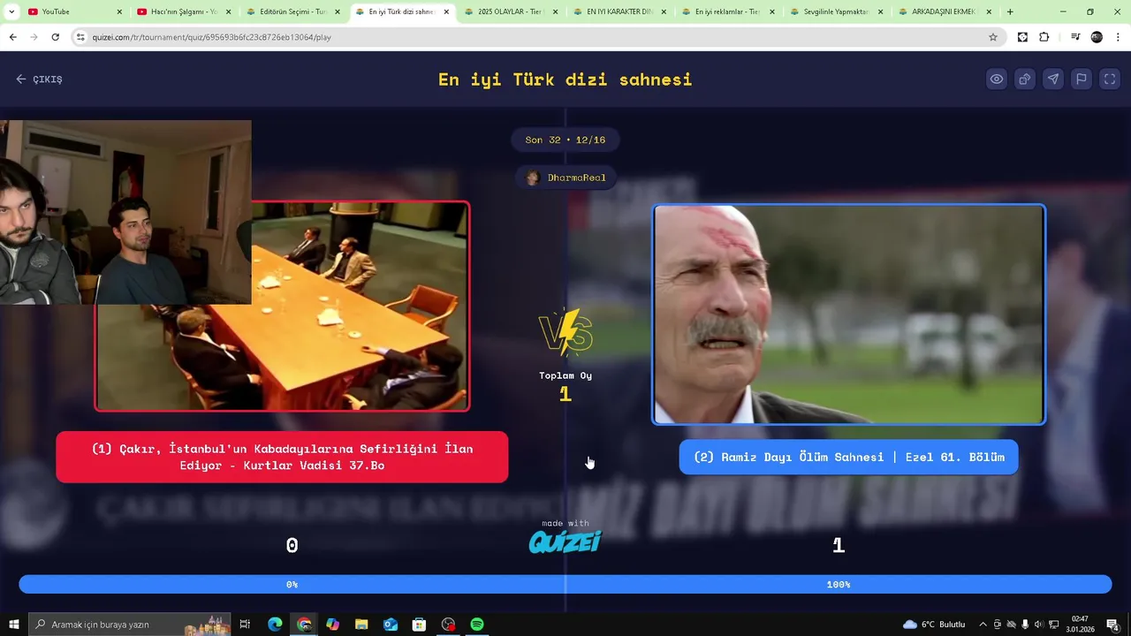Click the ÇIKIŞ exit link
Screen dimensions: 1131x636
[x=40, y=79]
